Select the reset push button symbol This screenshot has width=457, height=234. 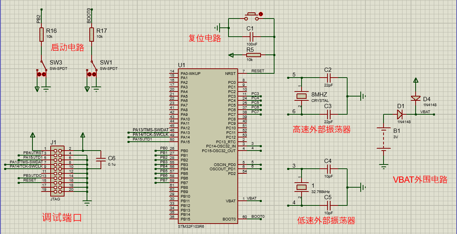[251, 16]
